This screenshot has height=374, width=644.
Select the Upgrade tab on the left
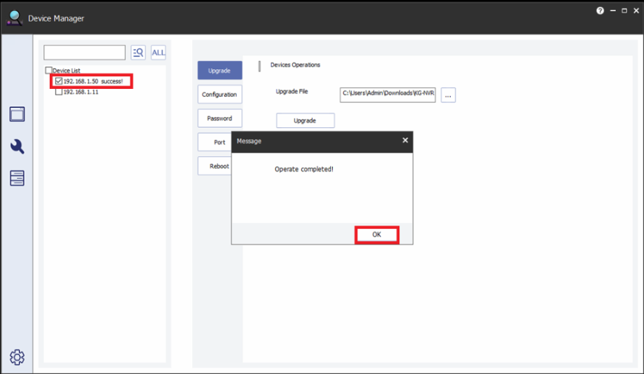click(x=219, y=71)
